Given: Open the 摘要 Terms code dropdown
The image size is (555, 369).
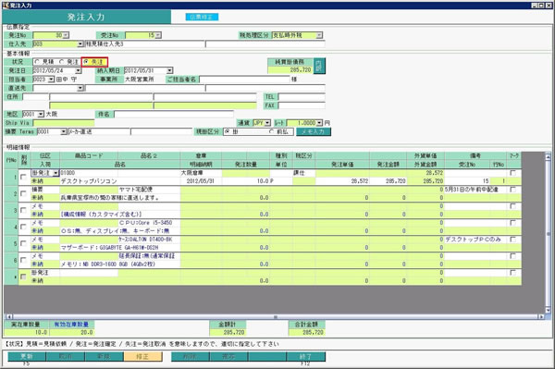Looking at the screenshot, I should (64, 132).
